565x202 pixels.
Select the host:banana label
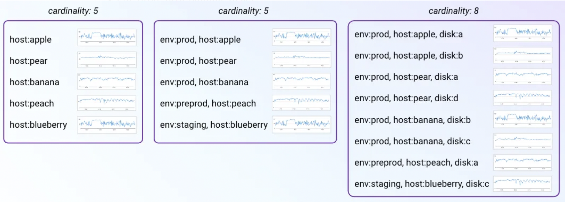34,82
